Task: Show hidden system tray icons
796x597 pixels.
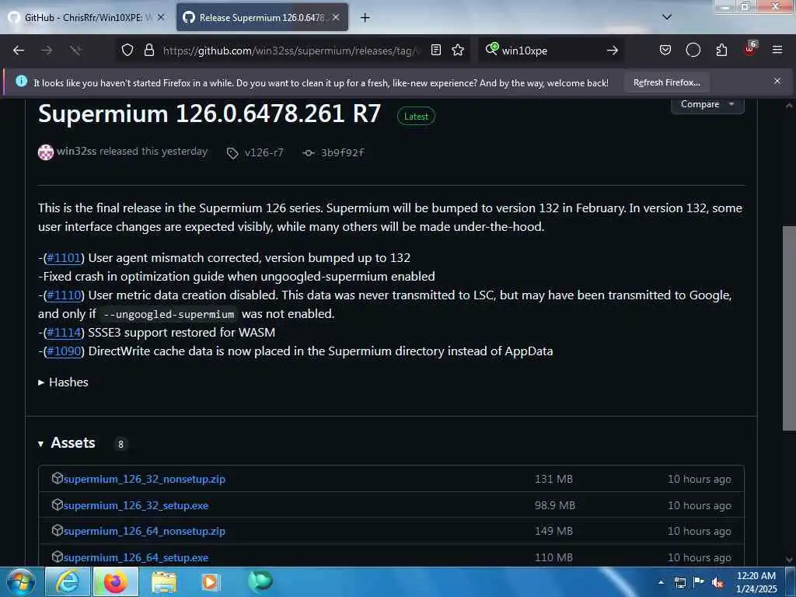Action: [x=661, y=582]
